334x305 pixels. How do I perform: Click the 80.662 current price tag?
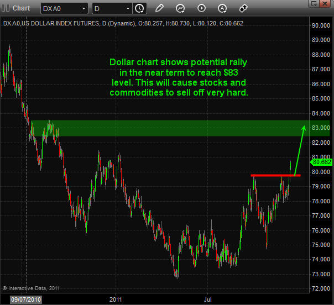322,162
